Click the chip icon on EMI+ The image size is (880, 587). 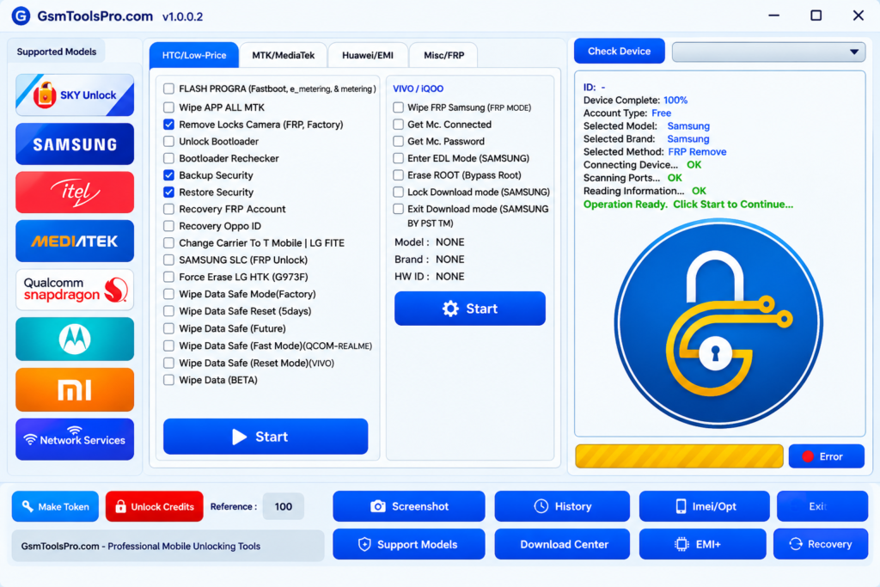pos(681,544)
